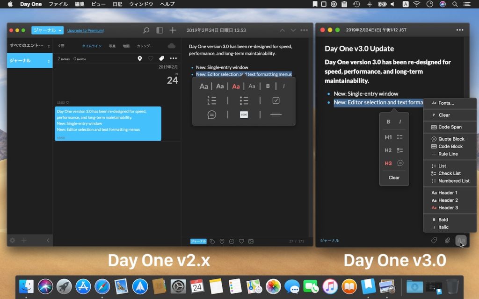Screen dimensions: 479x299
Task: Apply H2 in v3 formatting popup
Action: 388,150
